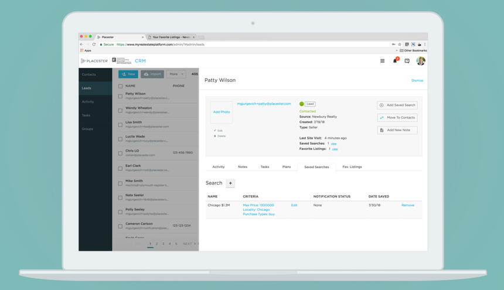
Task: Switch to the Notes tab
Action: coord(243,167)
